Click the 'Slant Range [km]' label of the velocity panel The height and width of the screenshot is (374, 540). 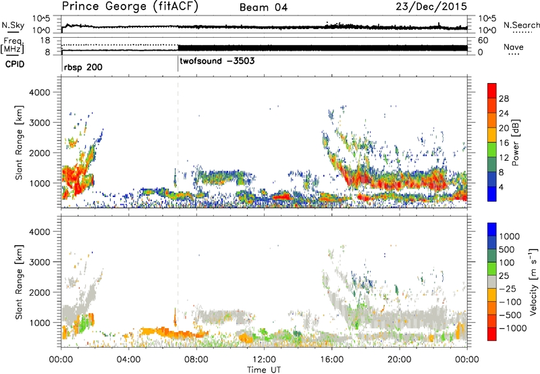(19, 282)
